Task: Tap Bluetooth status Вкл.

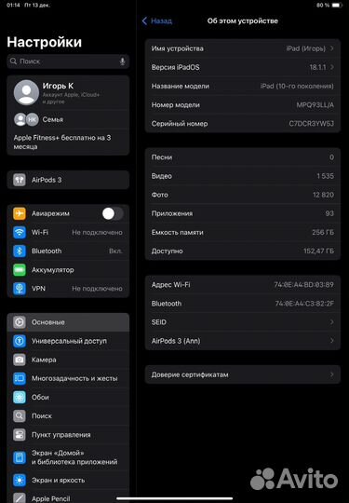Action: click(115, 251)
